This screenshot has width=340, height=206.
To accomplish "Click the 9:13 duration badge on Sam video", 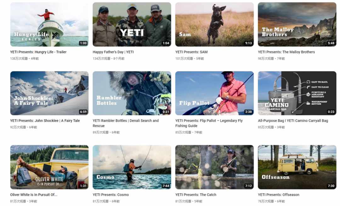I will point(248,43).
